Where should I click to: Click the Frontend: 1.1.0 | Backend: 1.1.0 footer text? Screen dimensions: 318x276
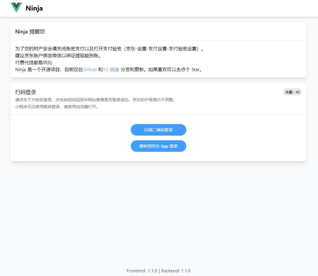click(x=158, y=271)
